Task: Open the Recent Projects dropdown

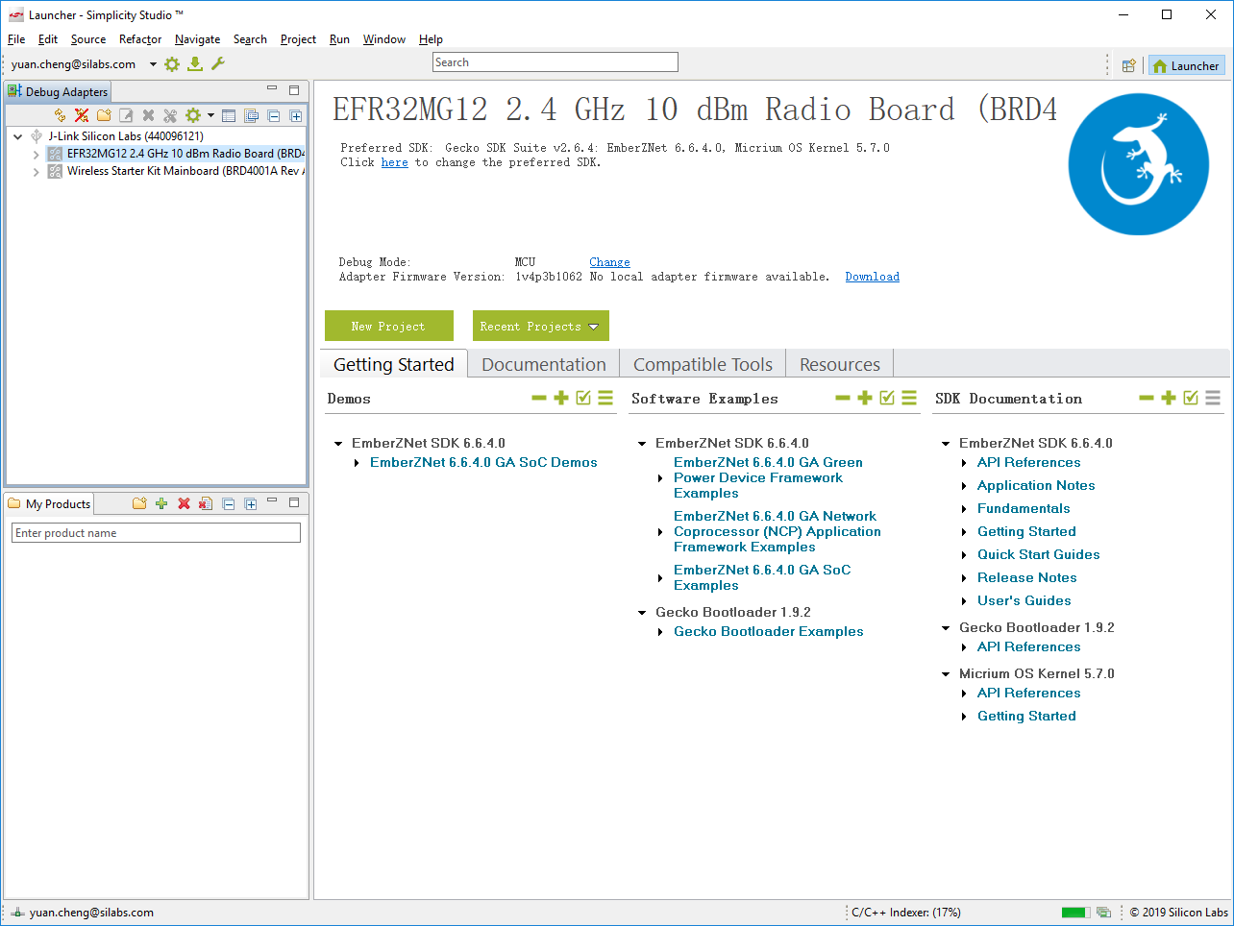Action: pyautogui.click(x=541, y=326)
